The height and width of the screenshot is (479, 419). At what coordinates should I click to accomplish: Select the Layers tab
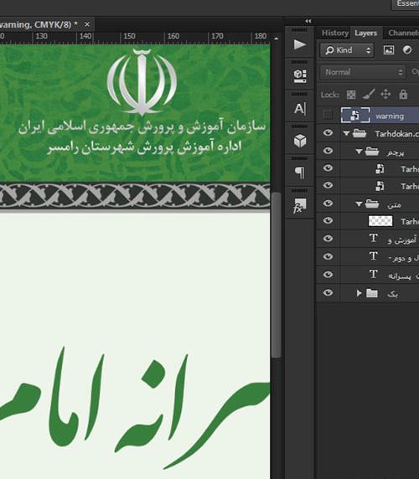point(366,33)
